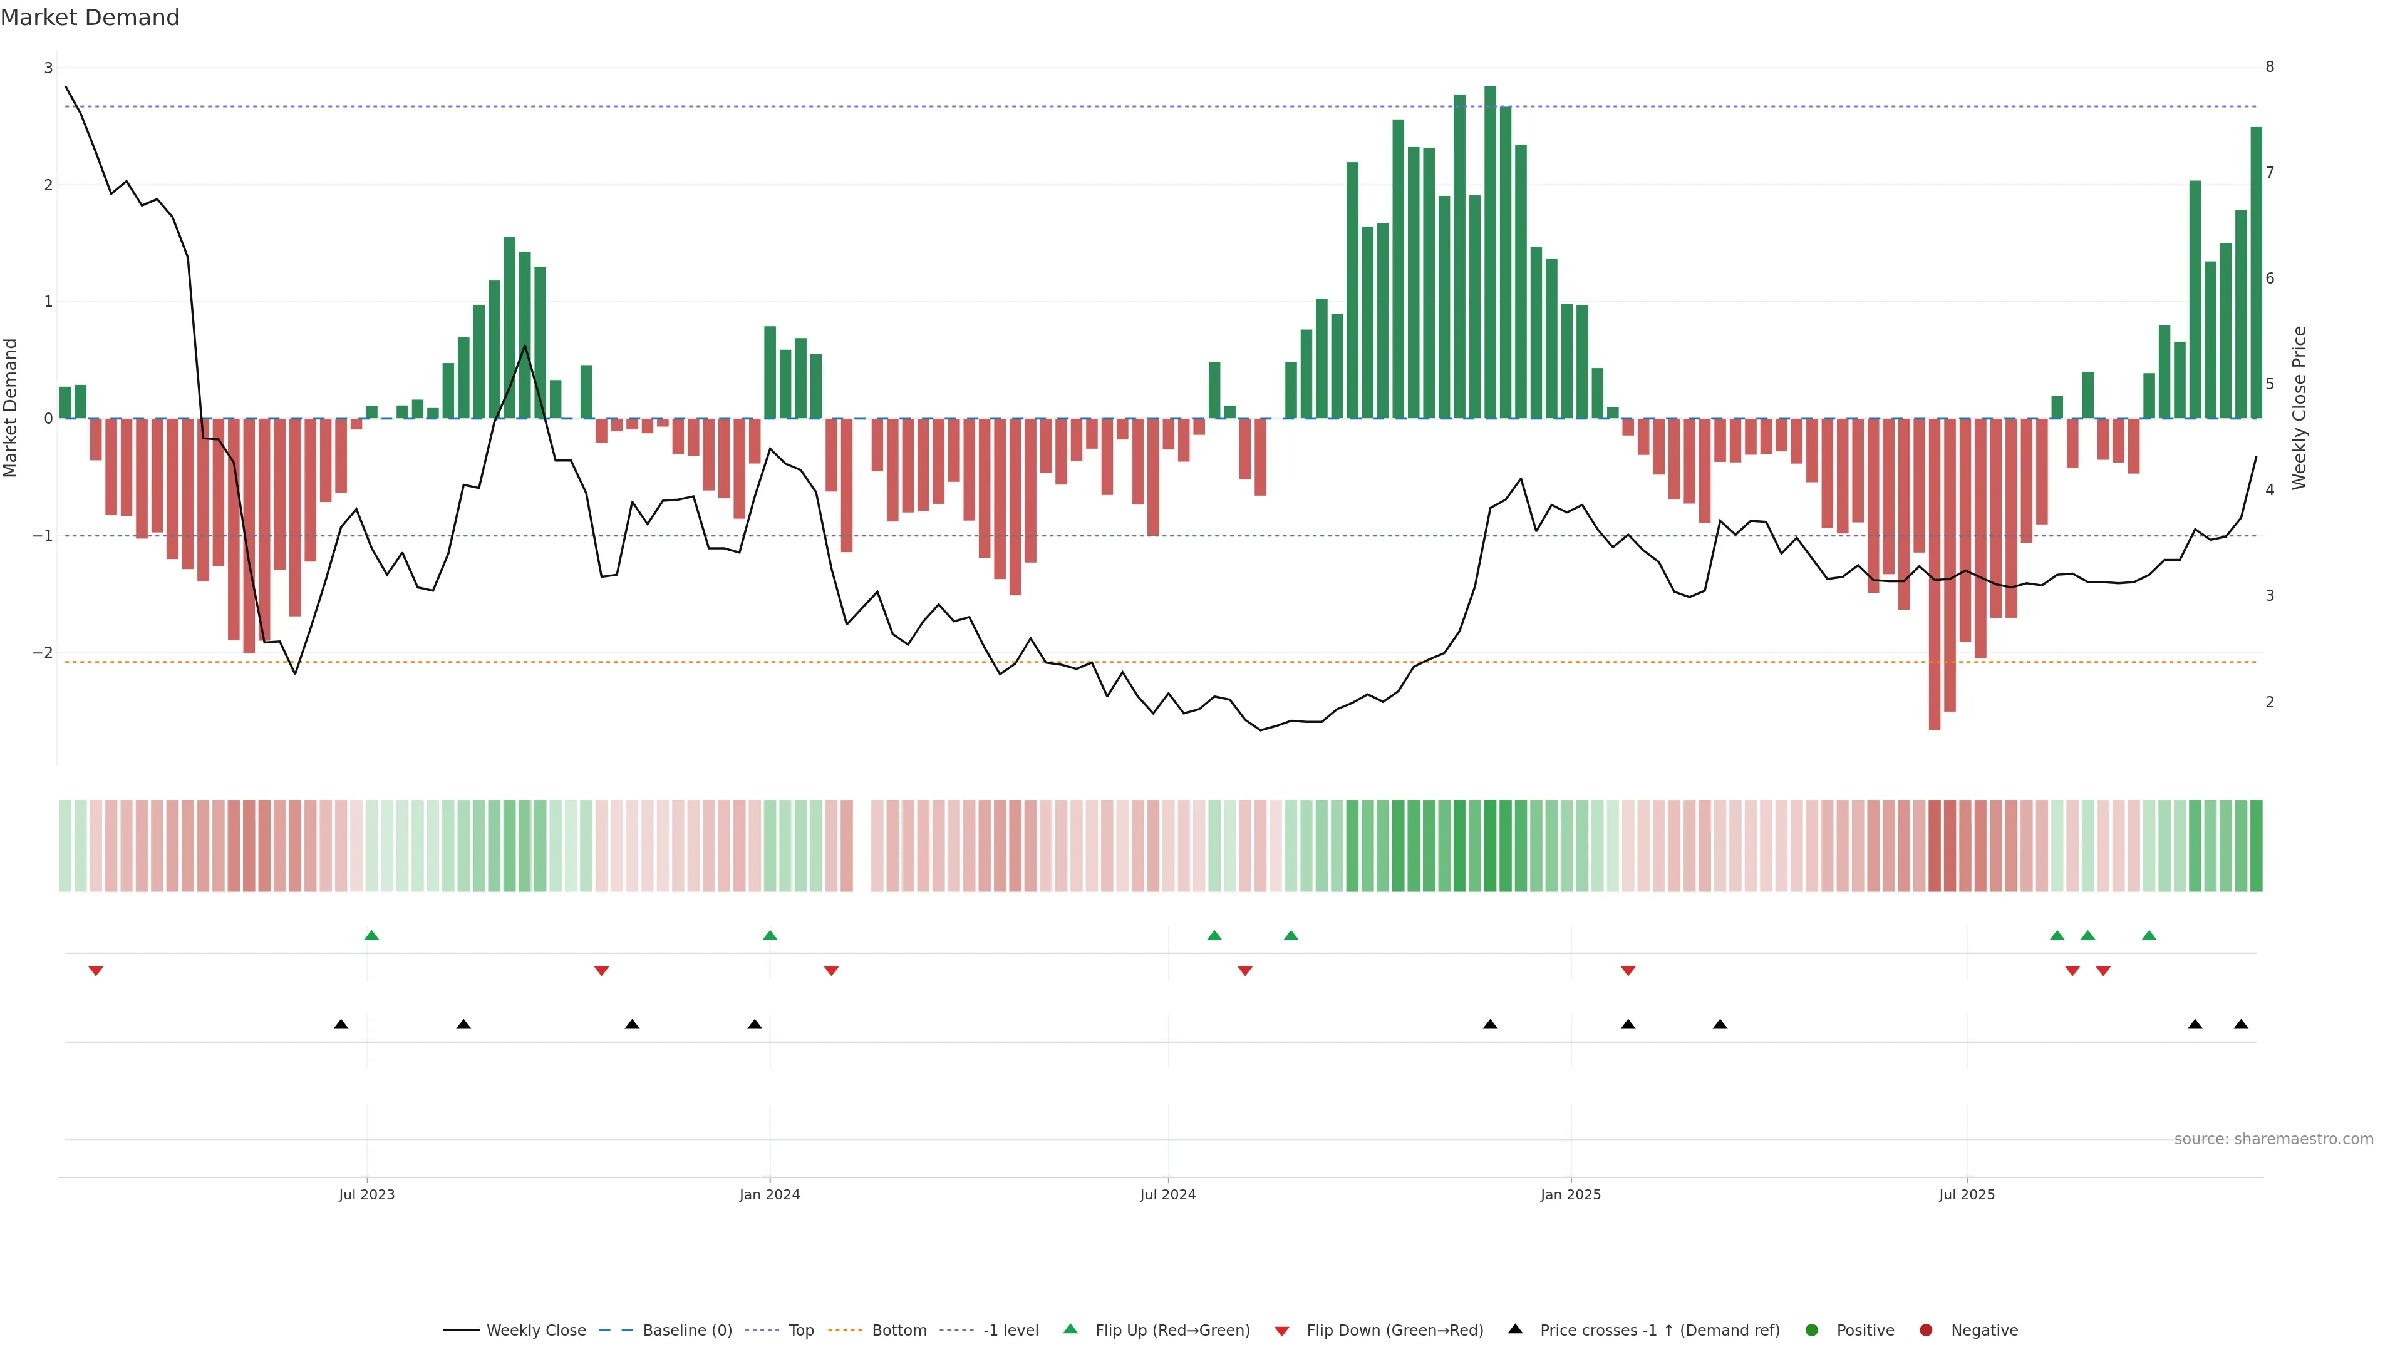Click the darkest green heatmap cell
The image size is (2405, 1352).
point(1490,846)
